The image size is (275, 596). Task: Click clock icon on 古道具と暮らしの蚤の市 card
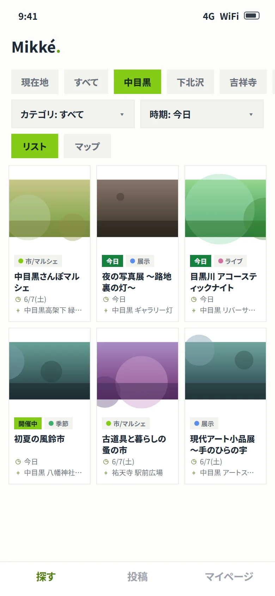[106, 462]
